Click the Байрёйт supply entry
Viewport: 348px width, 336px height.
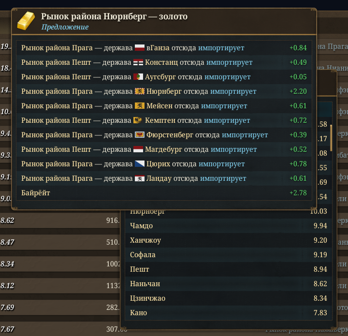pyautogui.click(x=164, y=193)
